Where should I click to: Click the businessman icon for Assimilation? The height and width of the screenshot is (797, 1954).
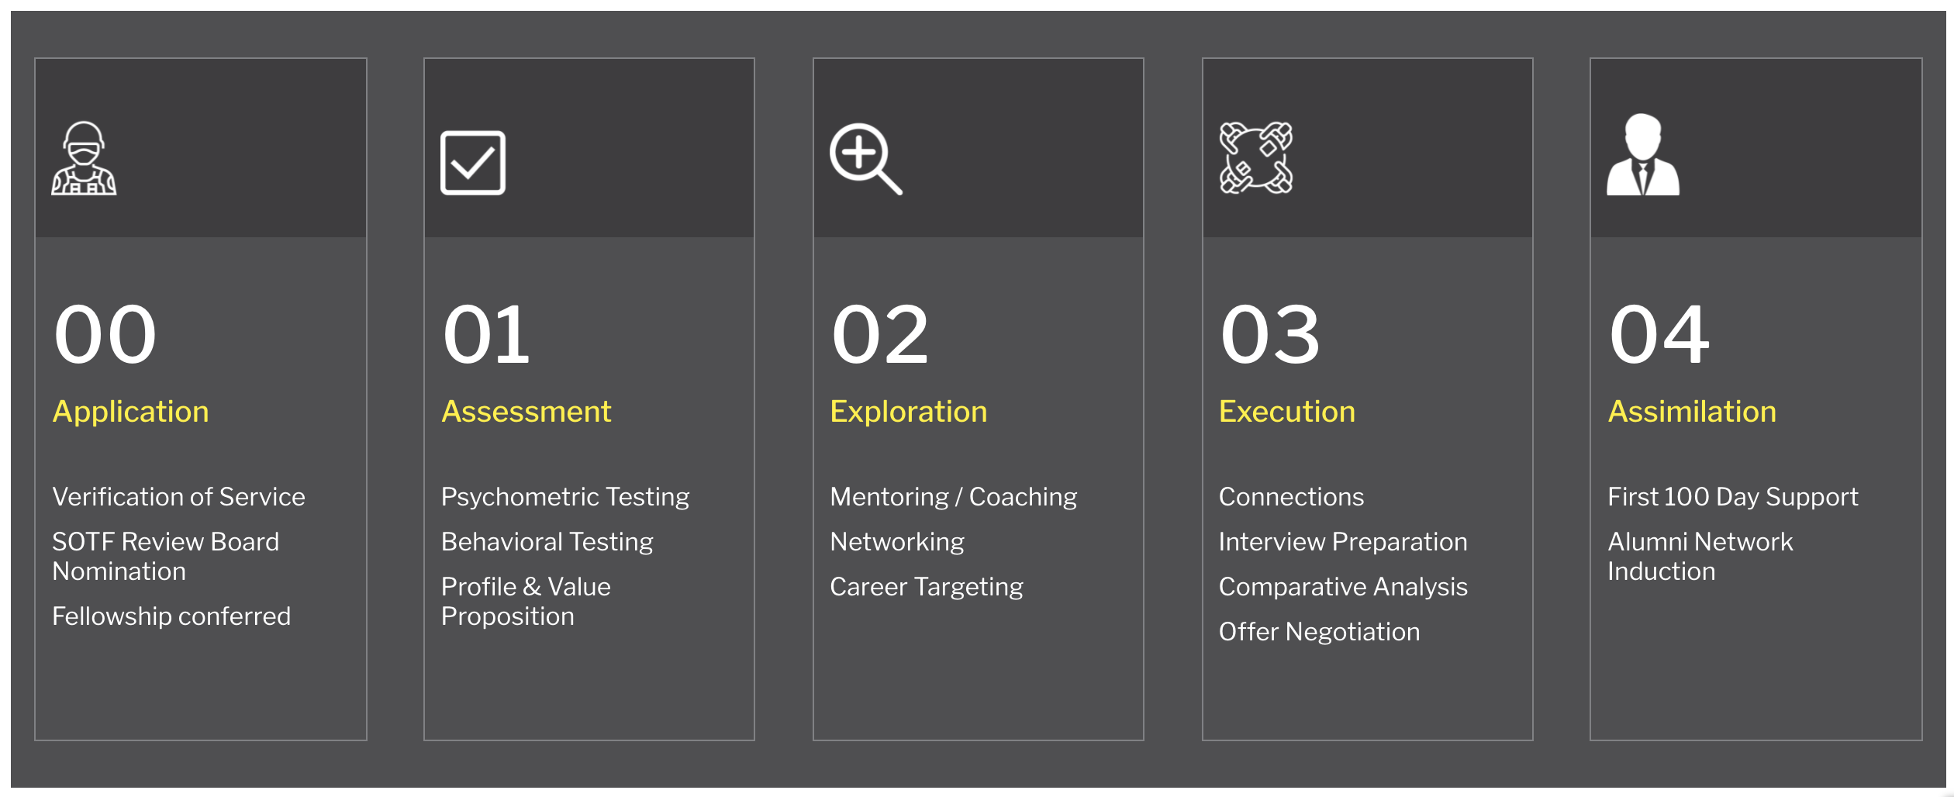coord(1643,154)
